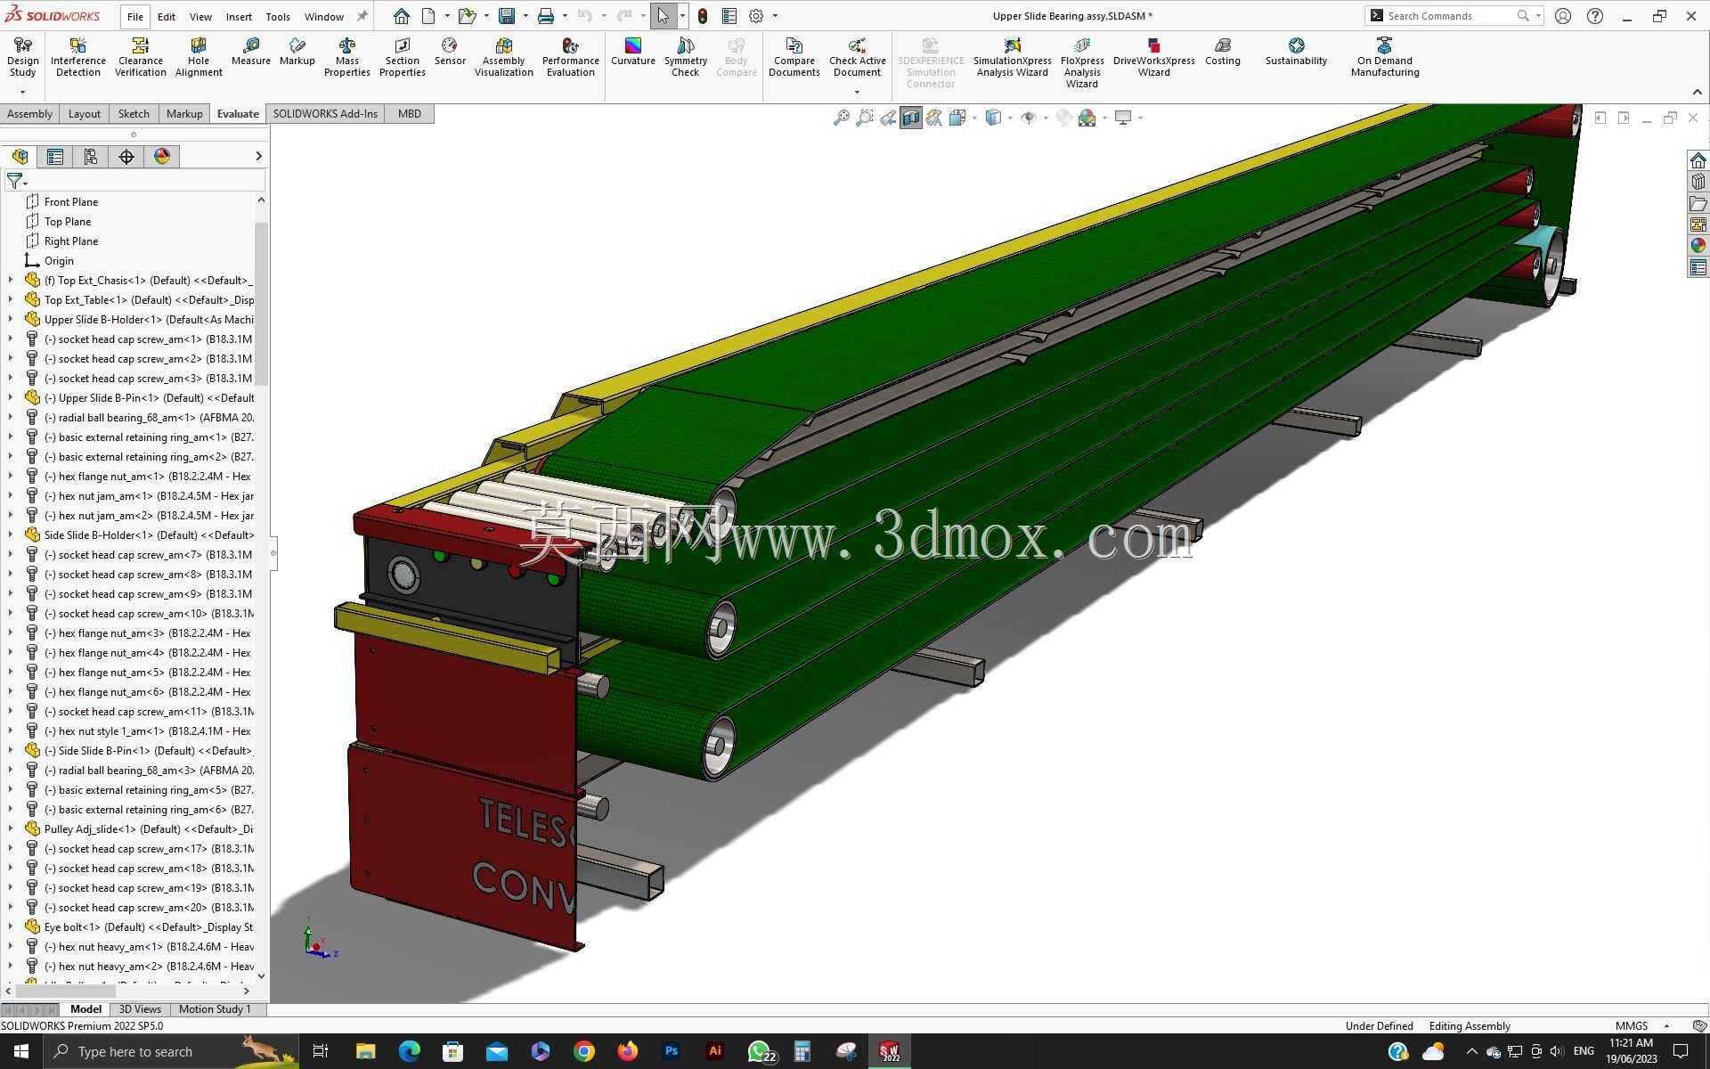Launch Clearance Verification tool

(140, 57)
